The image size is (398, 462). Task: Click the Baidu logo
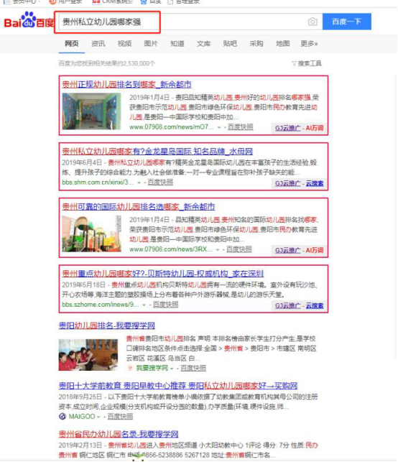pyautogui.click(x=29, y=20)
